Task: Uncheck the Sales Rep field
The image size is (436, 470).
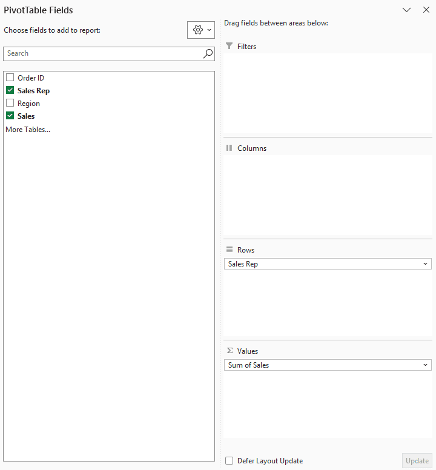Action: click(10, 90)
